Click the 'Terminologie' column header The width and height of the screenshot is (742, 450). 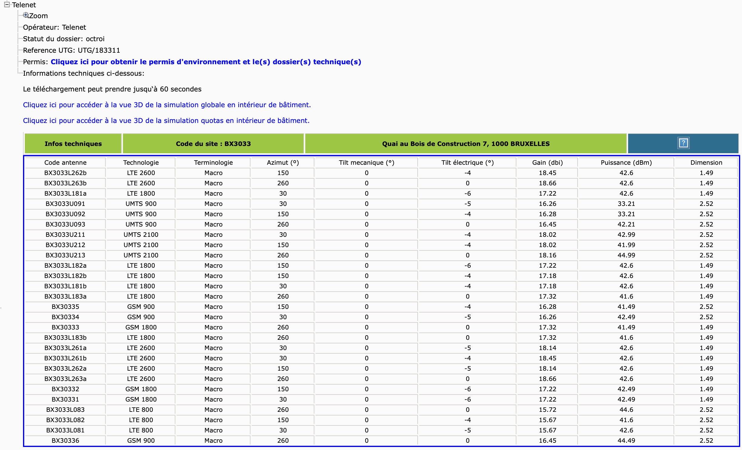213,163
